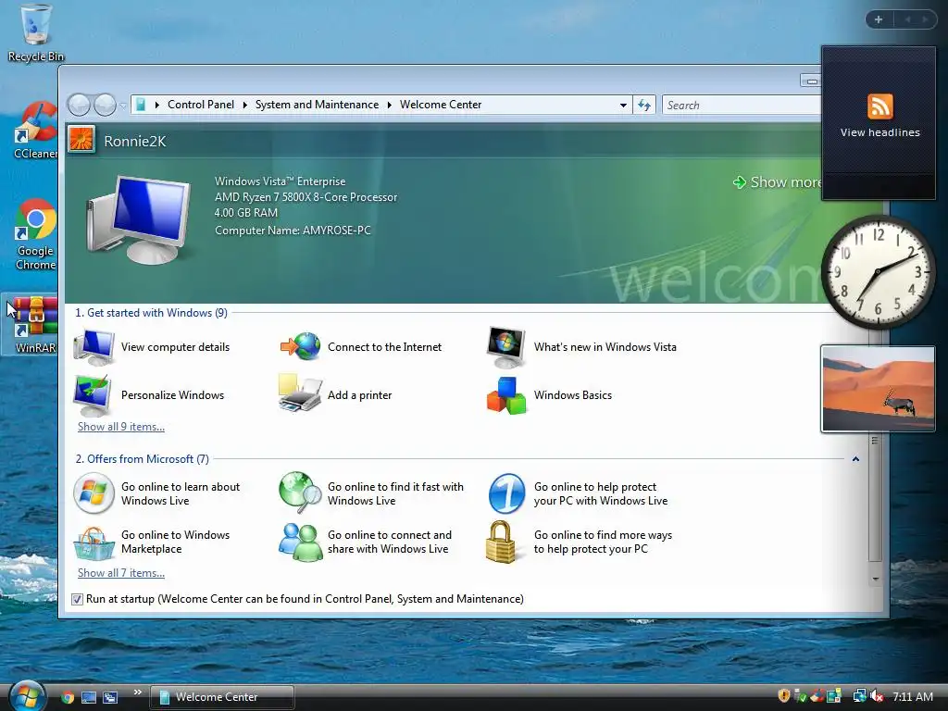Image resolution: width=948 pixels, height=711 pixels.
Task: Select the CCleaner desktop shortcut
Action: point(36,131)
